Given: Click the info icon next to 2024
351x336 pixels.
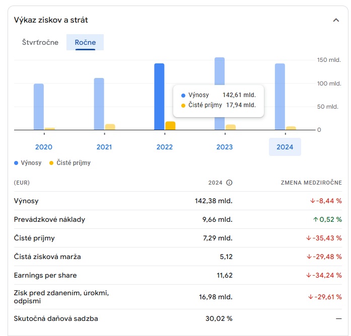Looking at the screenshot, I should click(229, 183).
